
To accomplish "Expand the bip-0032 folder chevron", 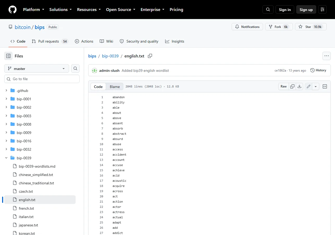I will pos(6,149).
